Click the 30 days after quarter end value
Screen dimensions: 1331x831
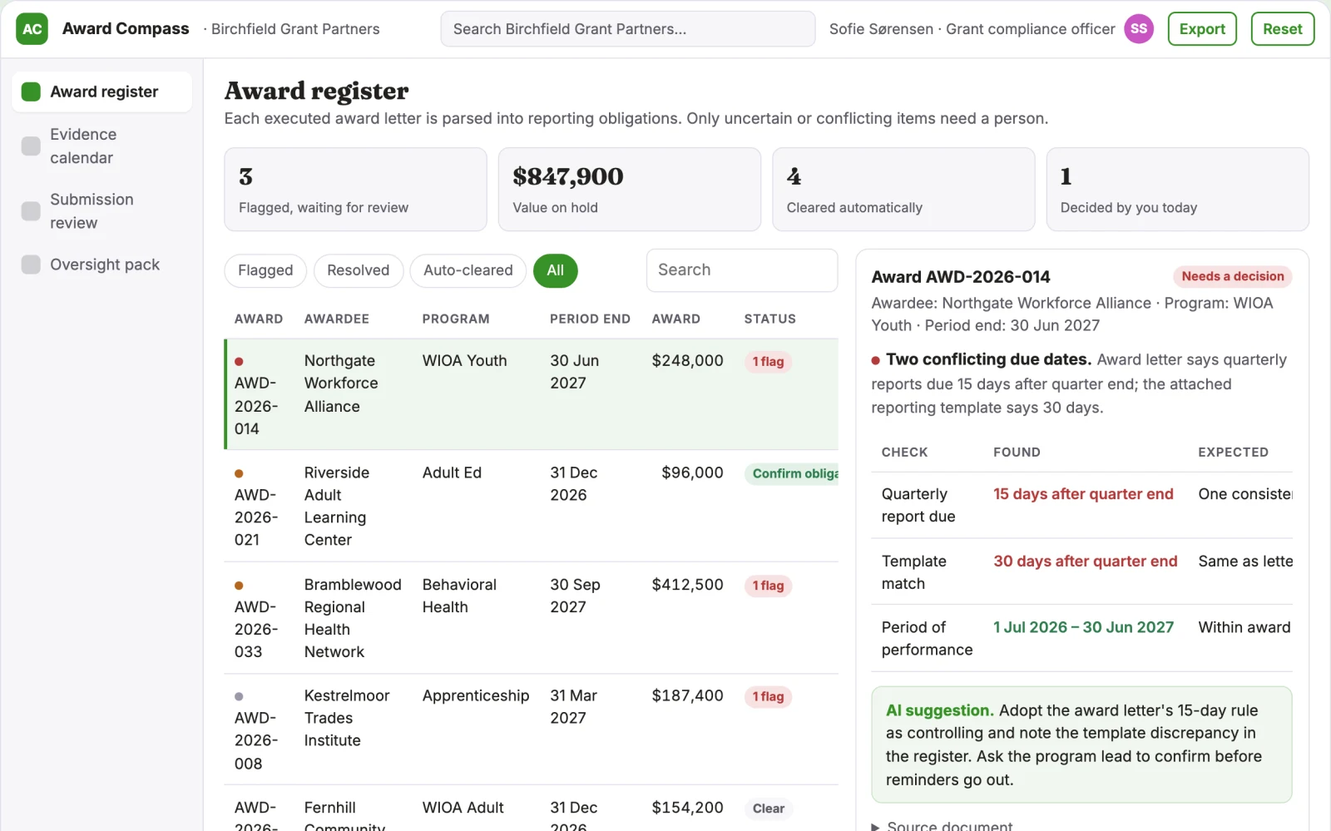point(1085,561)
